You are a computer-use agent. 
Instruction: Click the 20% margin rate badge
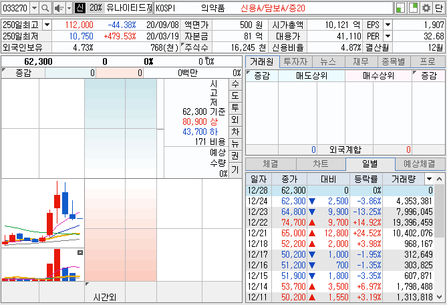click(96, 8)
